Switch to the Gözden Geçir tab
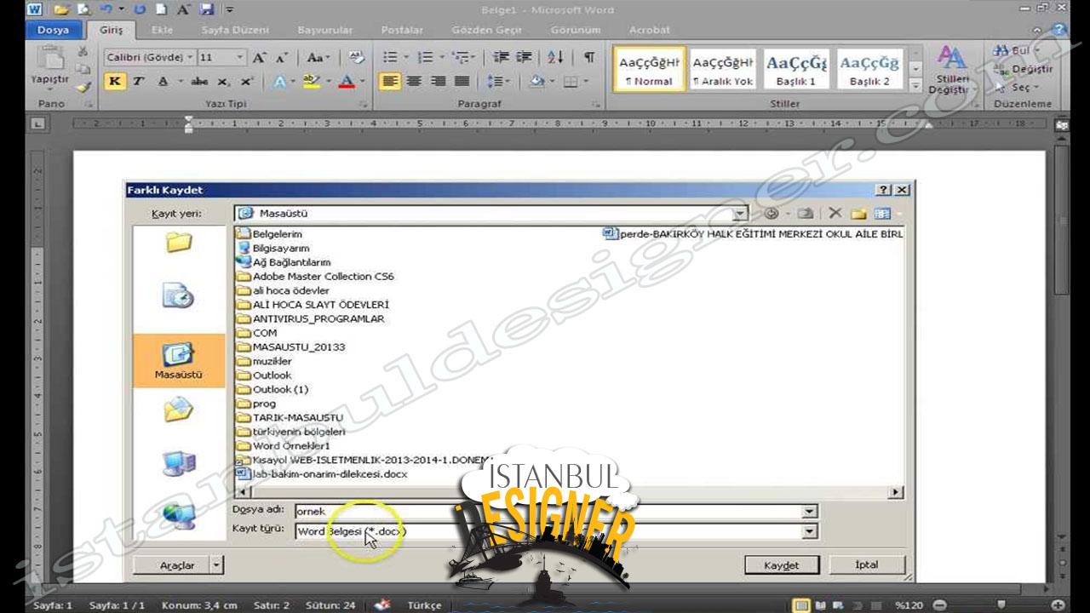The image size is (1090, 613). [487, 30]
